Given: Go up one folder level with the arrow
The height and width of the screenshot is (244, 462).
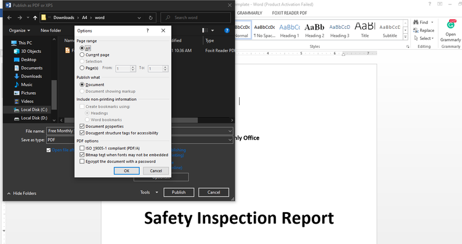Looking at the screenshot, I should coord(35,18).
